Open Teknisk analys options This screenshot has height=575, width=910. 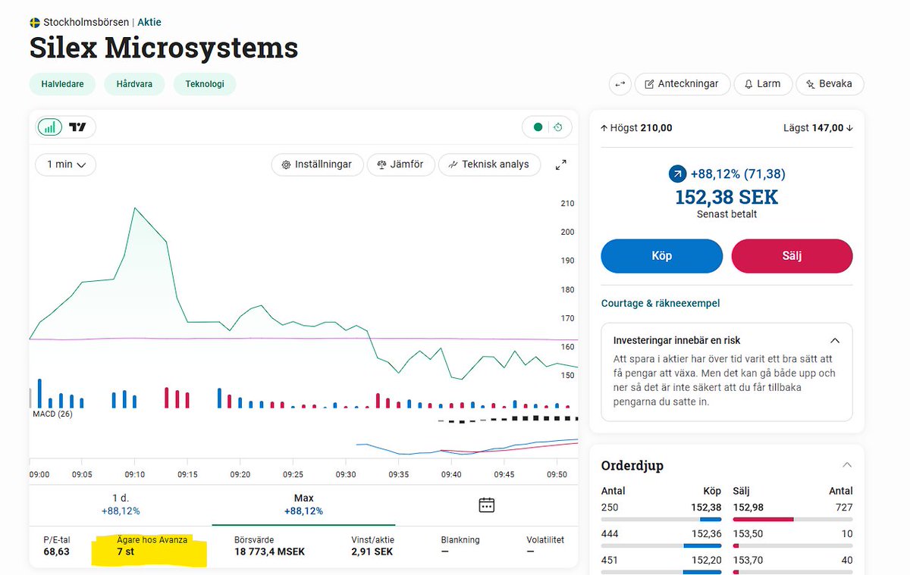click(489, 164)
